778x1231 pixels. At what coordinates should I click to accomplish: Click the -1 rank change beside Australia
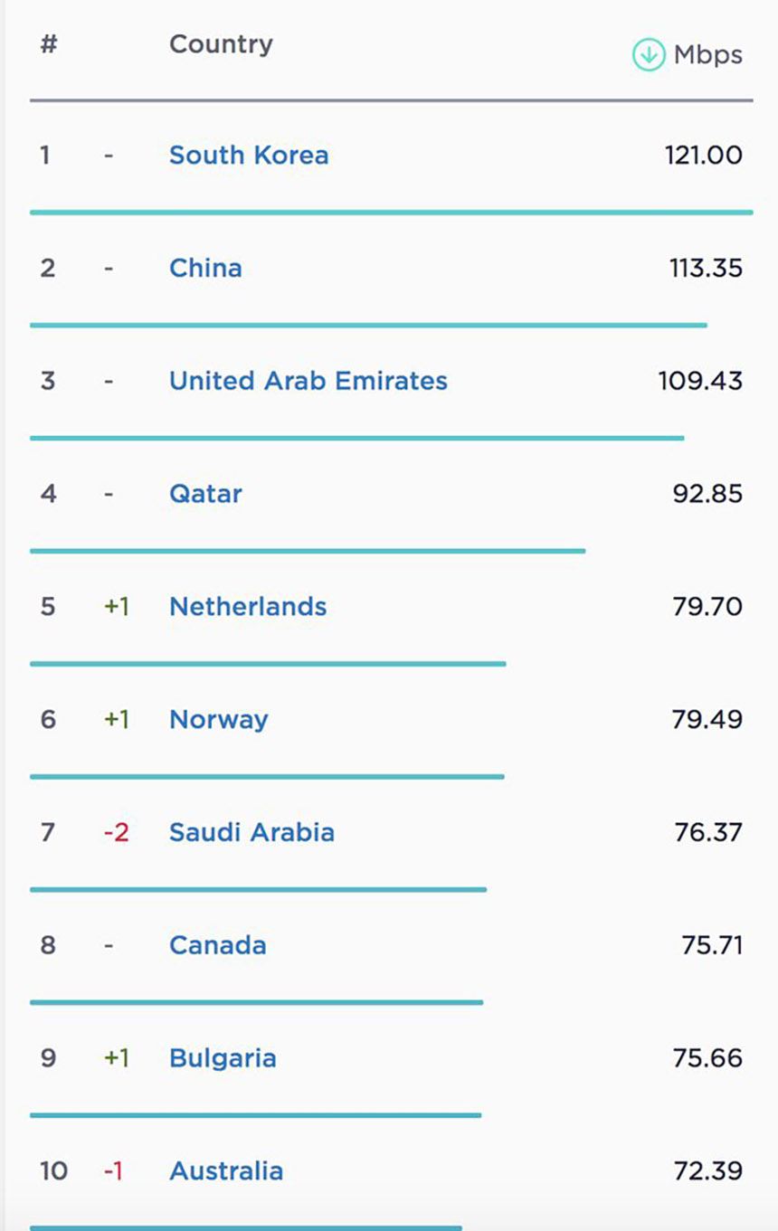tap(113, 1171)
